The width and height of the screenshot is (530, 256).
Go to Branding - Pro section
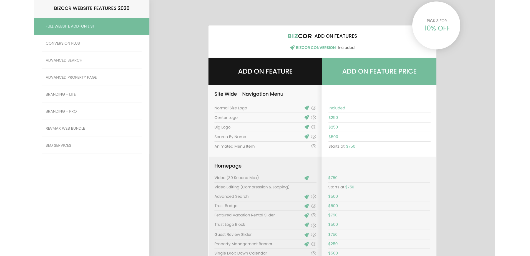point(92,111)
